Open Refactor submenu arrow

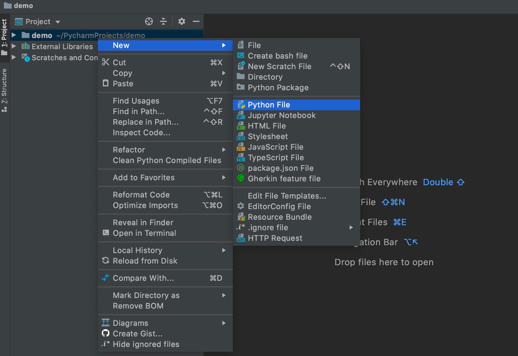point(224,150)
